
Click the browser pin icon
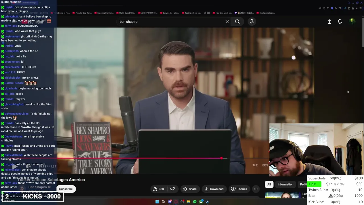tap(324, 8)
